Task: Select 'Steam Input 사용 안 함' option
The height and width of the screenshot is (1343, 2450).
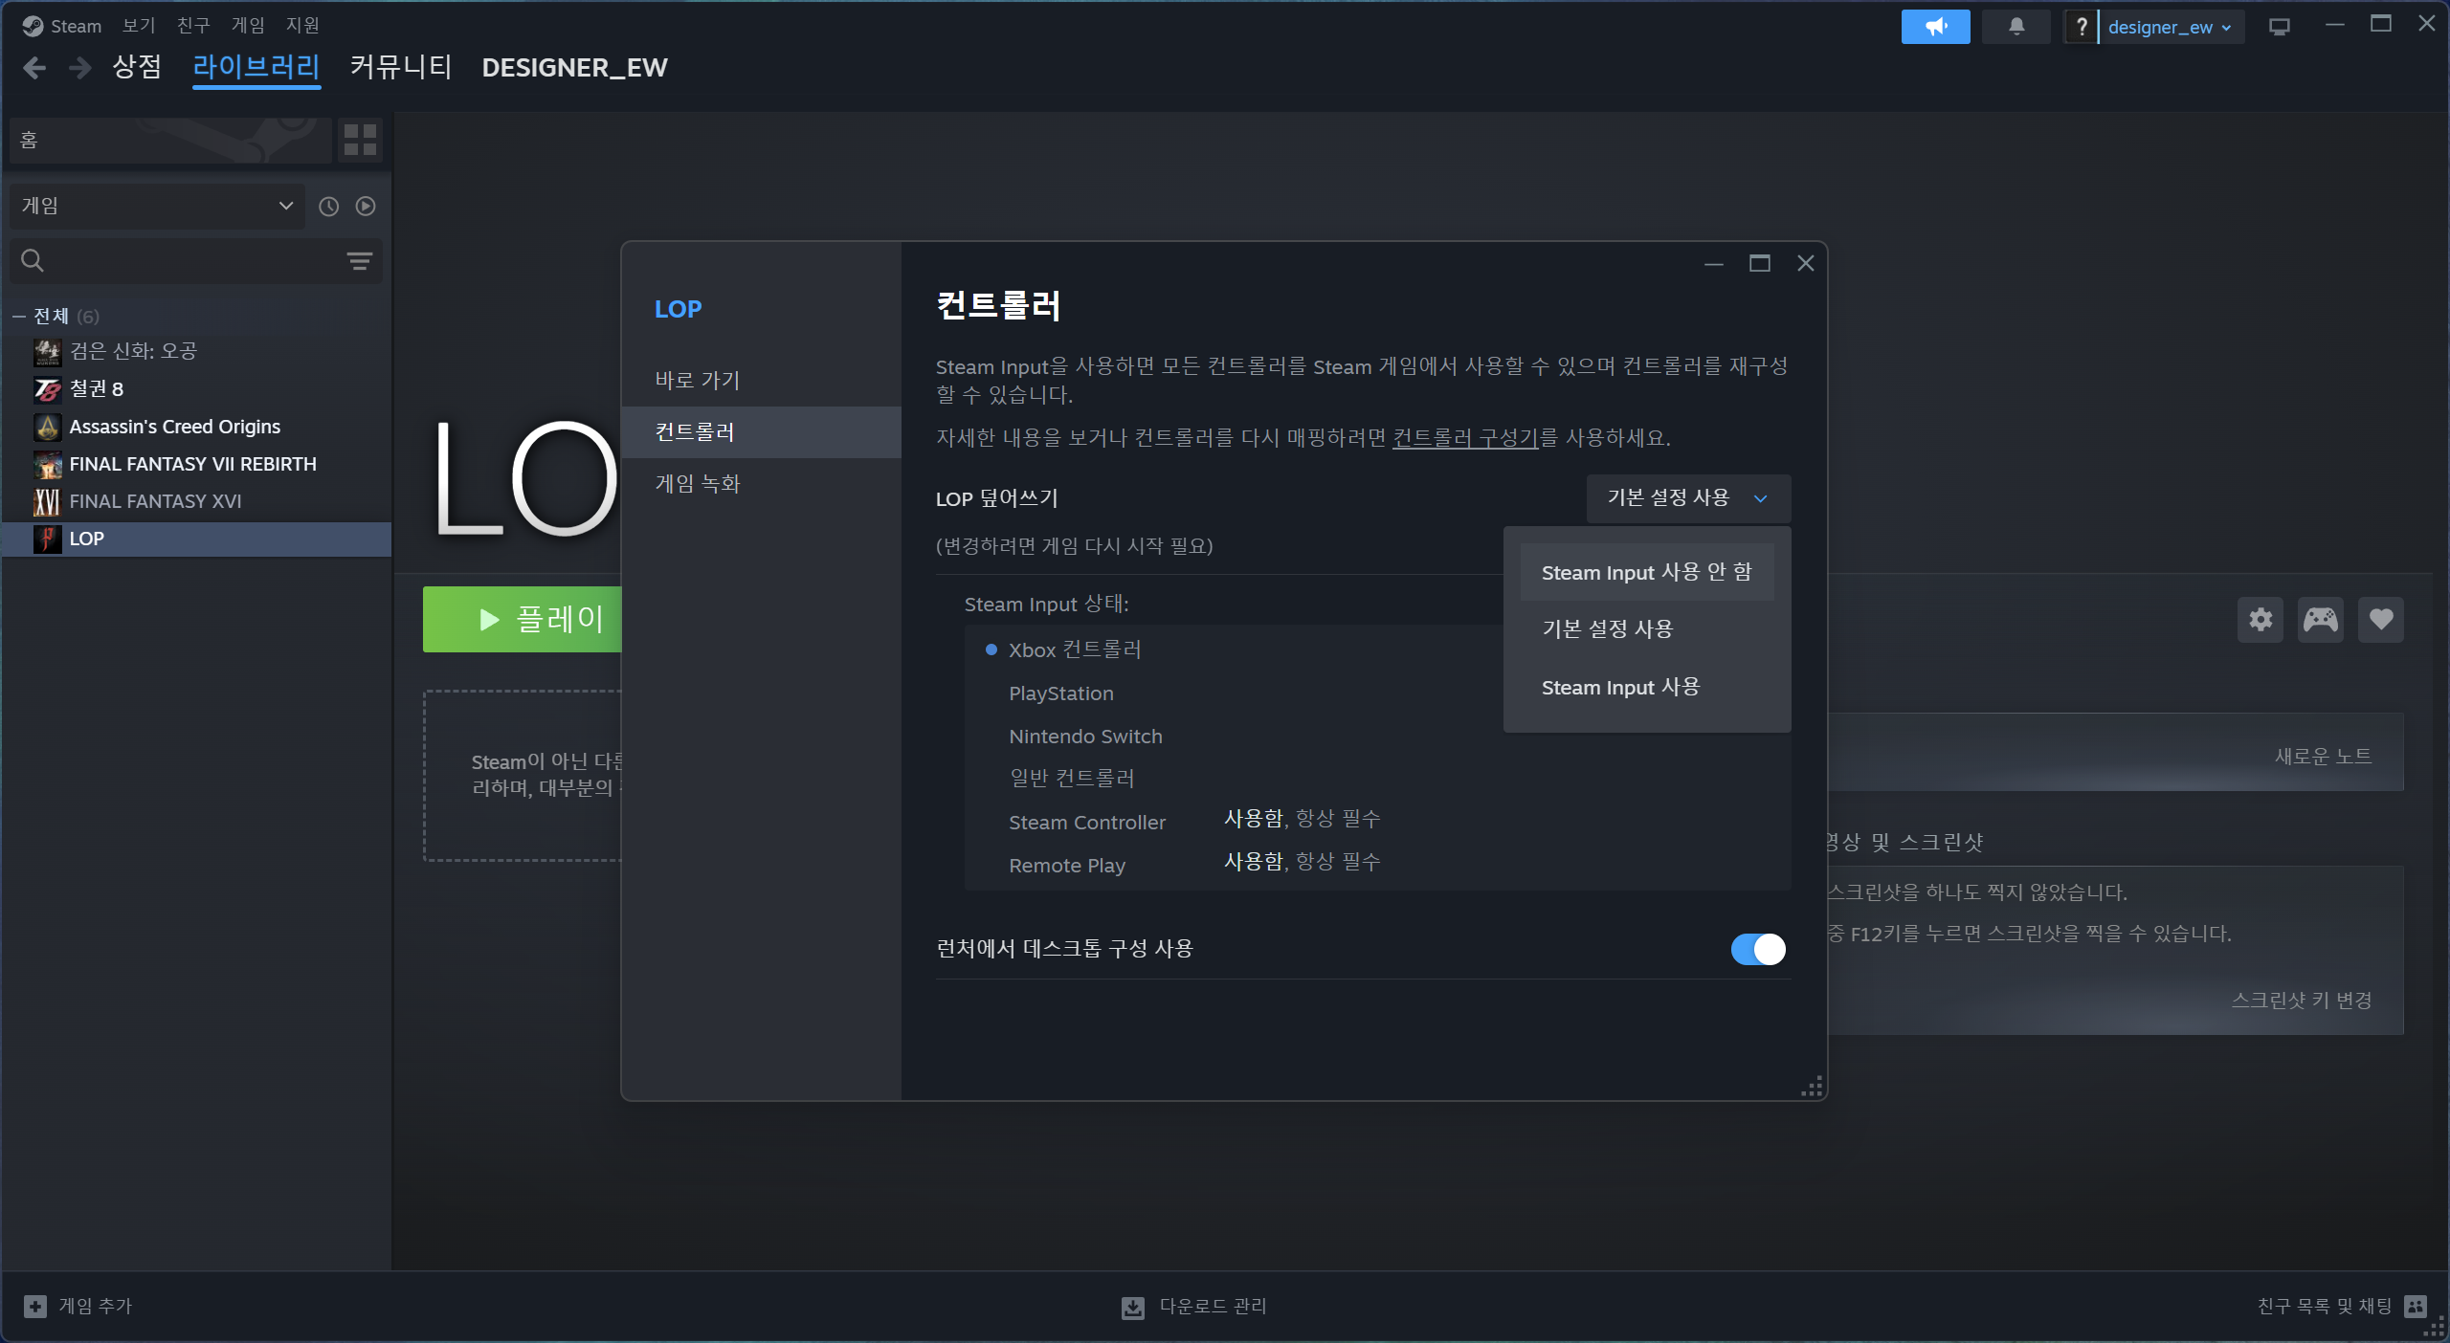Action: pyautogui.click(x=1646, y=572)
